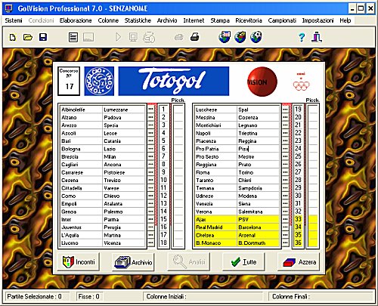Open help with the question mark icon
The width and height of the screenshot is (378, 306).
(x=302, y=38)
